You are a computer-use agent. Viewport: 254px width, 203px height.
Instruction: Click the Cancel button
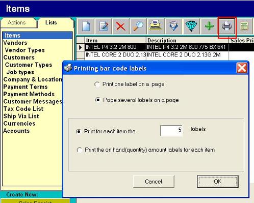[x=154, y=182]
